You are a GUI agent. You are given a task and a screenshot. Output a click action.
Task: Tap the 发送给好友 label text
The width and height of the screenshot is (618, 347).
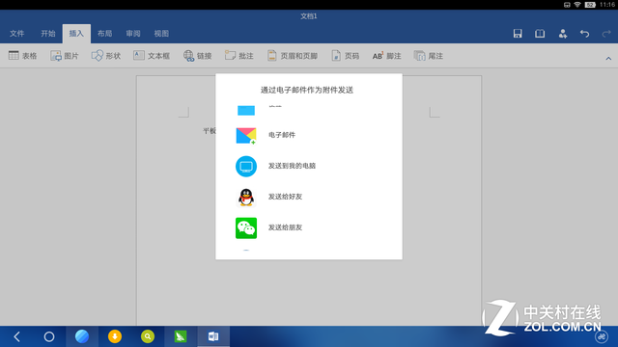click(x=286, y=197)
